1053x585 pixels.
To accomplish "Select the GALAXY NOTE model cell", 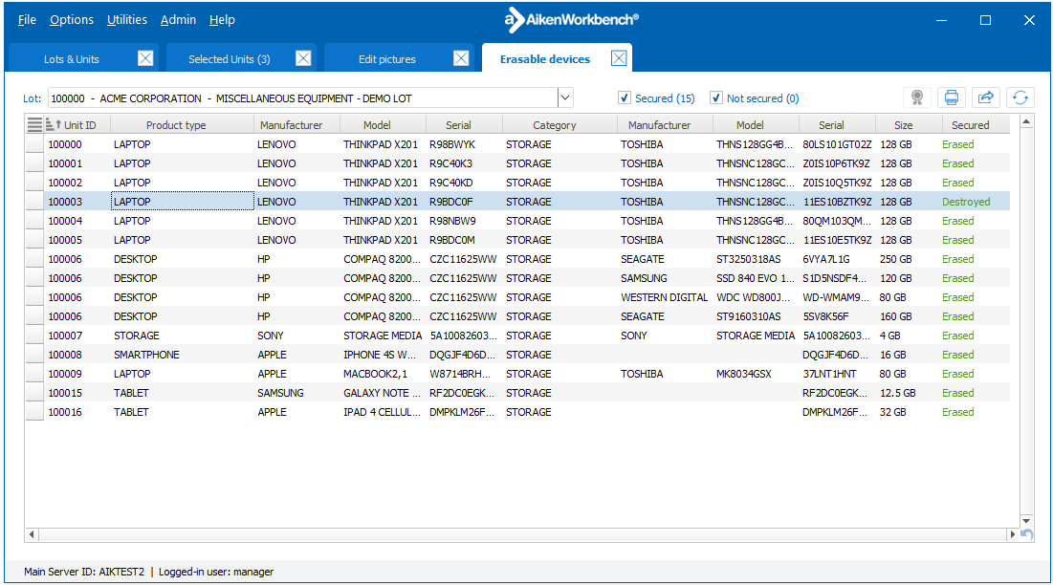I will [382, 393].
